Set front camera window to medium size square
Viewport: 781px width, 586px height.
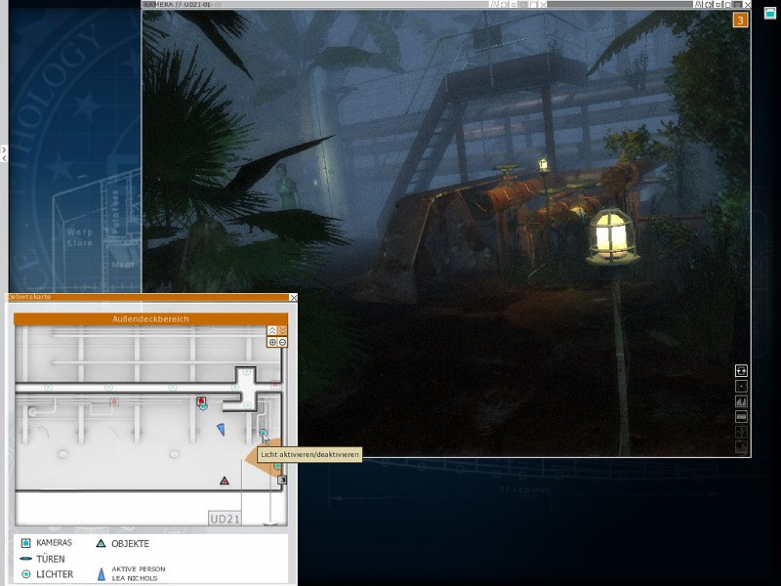click(727, 4)
